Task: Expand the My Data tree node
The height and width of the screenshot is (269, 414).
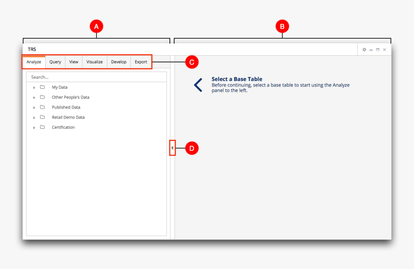Action: [x=34, y=87]
